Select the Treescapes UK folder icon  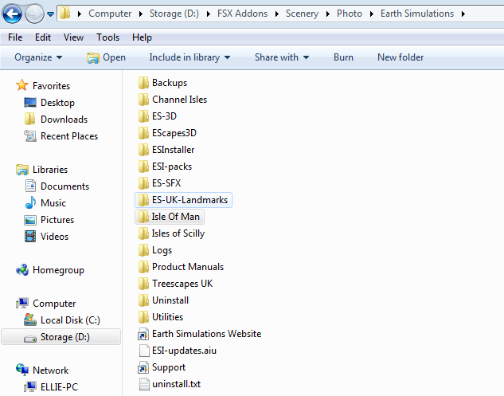click(143, 284)
